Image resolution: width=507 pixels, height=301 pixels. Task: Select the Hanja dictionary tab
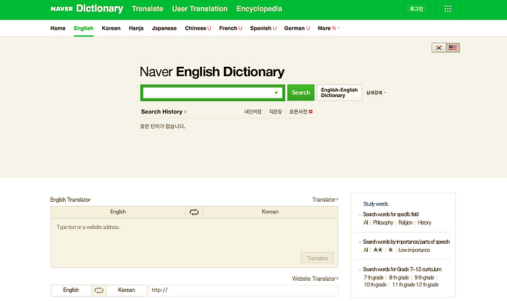point(136,28)
